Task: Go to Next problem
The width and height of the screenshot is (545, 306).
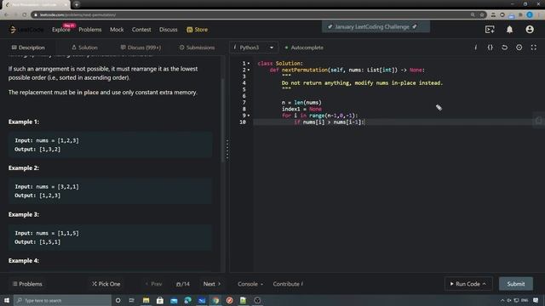Action: point(212,284)
